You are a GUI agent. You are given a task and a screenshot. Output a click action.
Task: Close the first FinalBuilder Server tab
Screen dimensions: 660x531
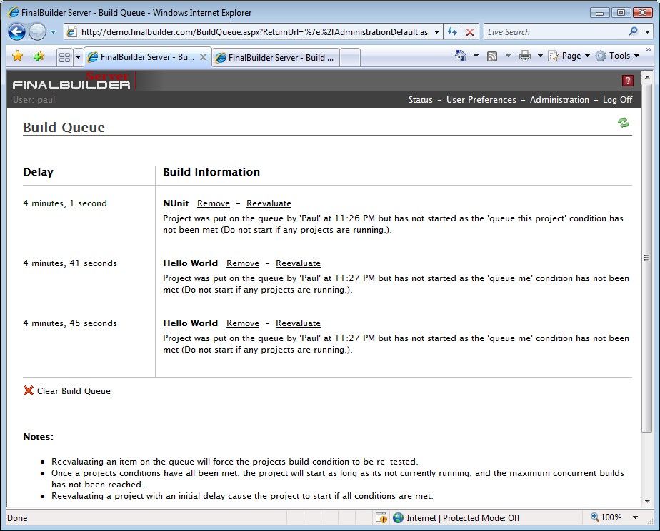point(203,57)
